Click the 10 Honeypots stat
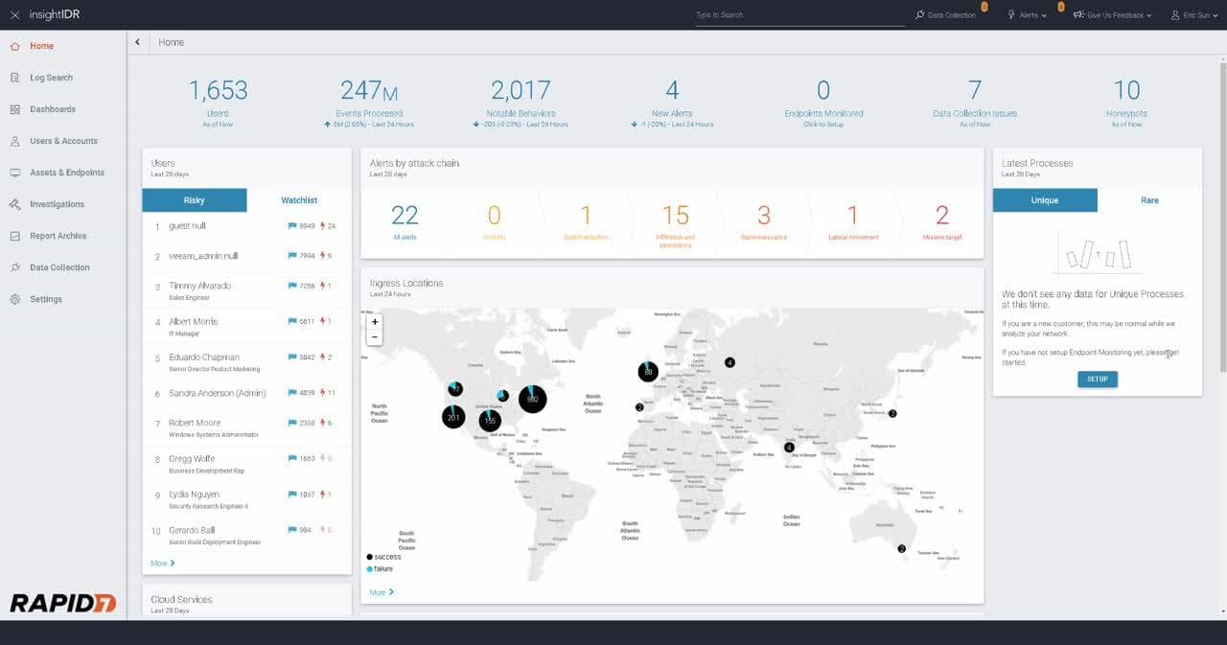This screenshot has width=1227, height=645. [1126, 103]
